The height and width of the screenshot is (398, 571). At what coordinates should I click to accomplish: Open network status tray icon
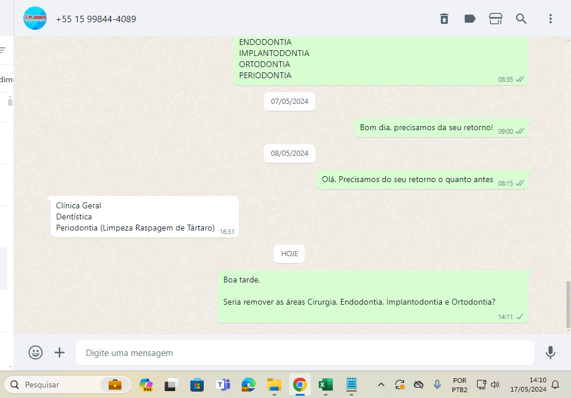click(x=482, y=385)
